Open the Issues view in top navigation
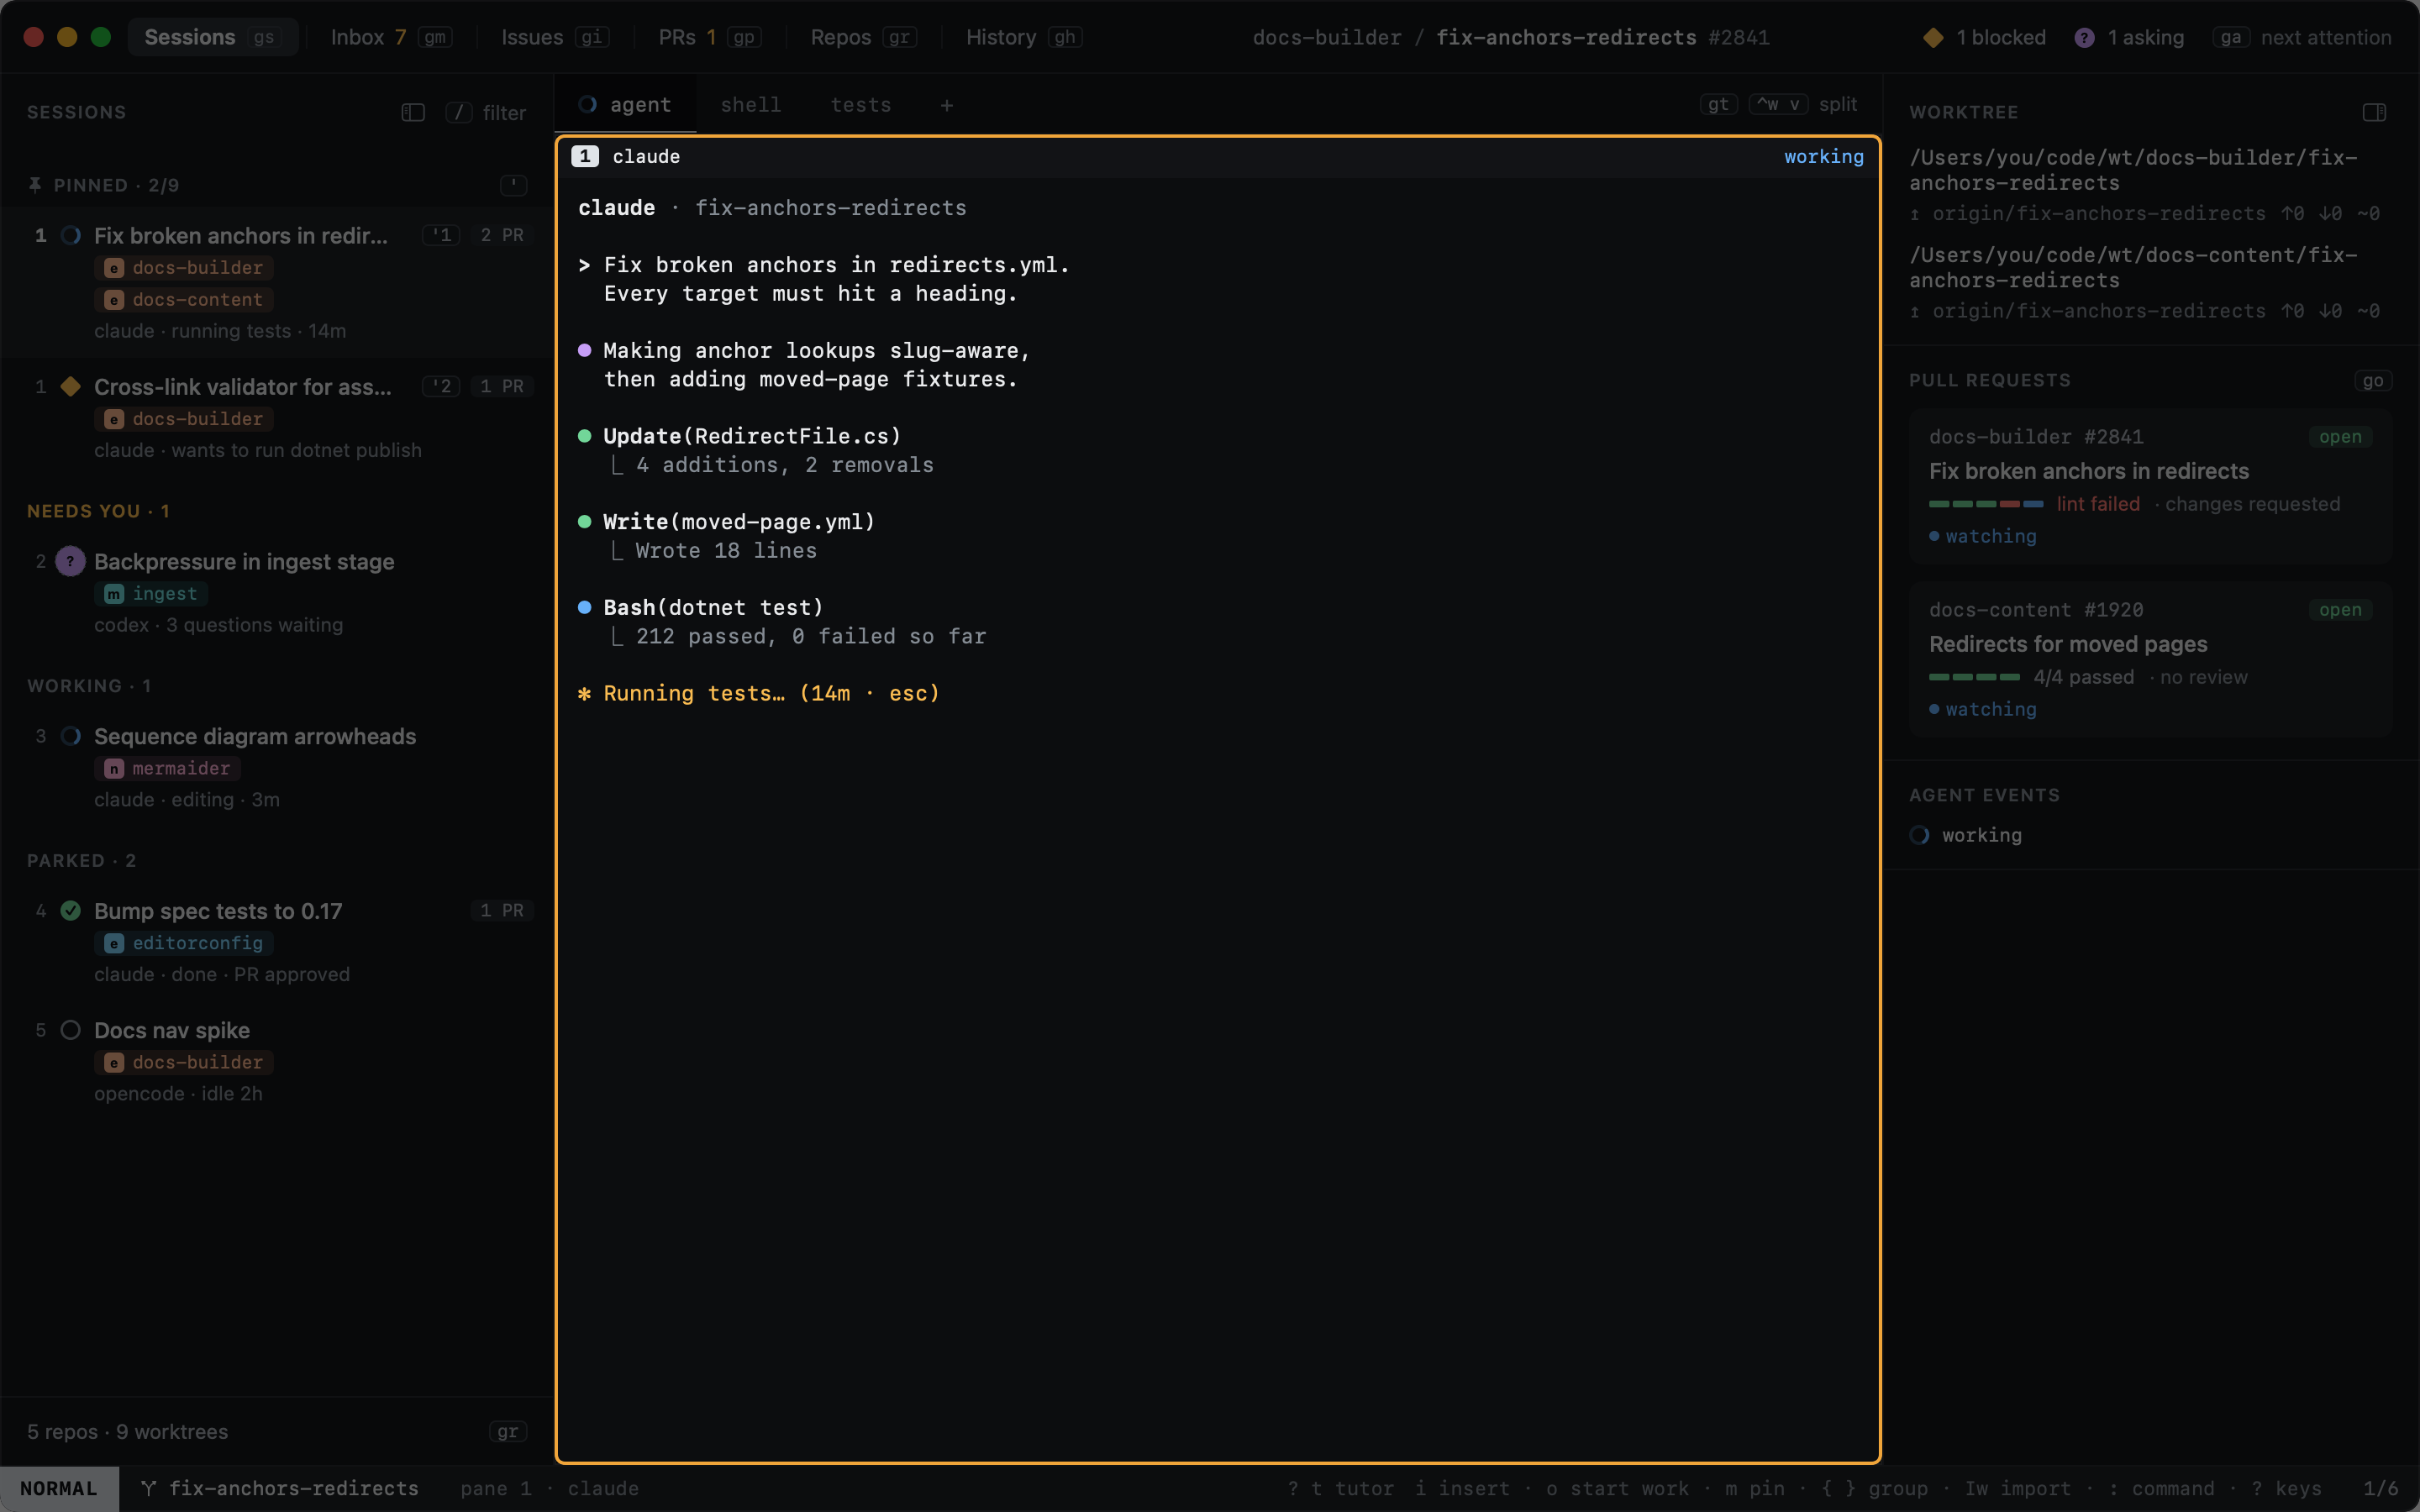Image resolution: width=2420 pixels, height=1512 pixels. [554, 37]
